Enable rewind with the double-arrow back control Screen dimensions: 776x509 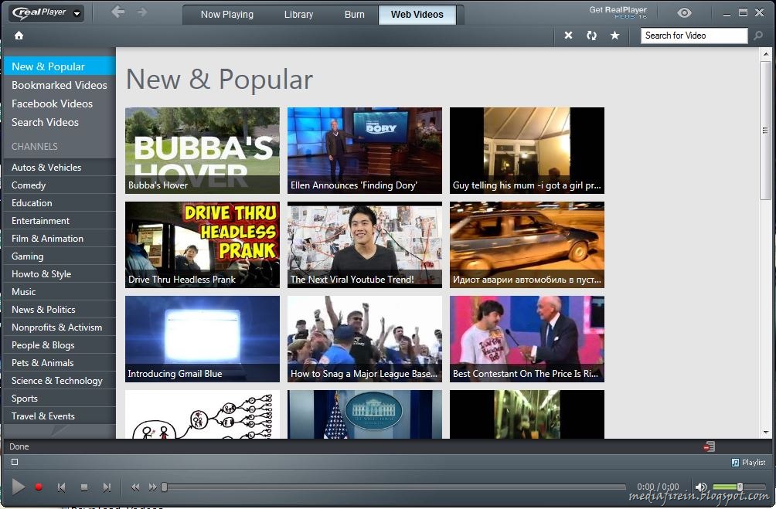tap(135, 487)
